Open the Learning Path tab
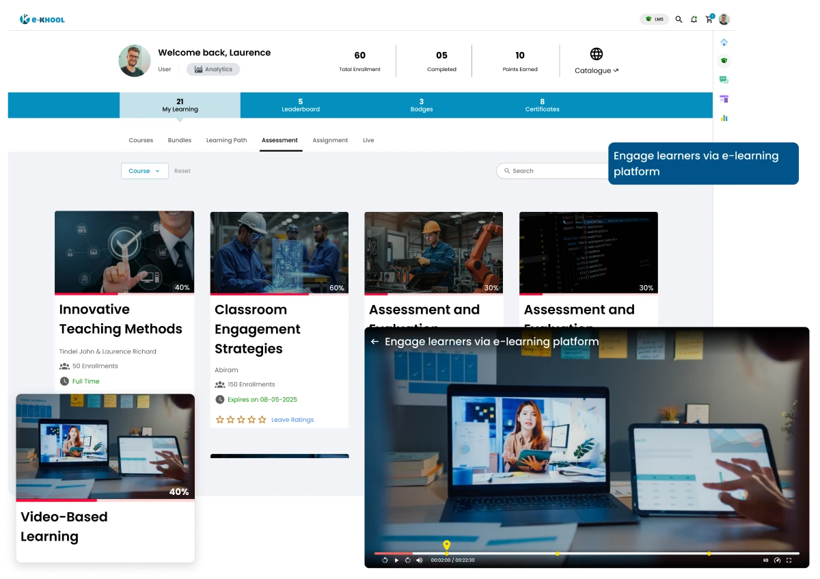This screenshot has width=820, height=579. (x=226, y=140)
